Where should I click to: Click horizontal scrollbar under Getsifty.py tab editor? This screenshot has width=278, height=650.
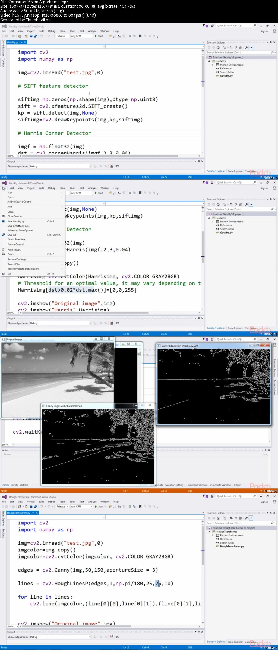click(x=100, y=156)
